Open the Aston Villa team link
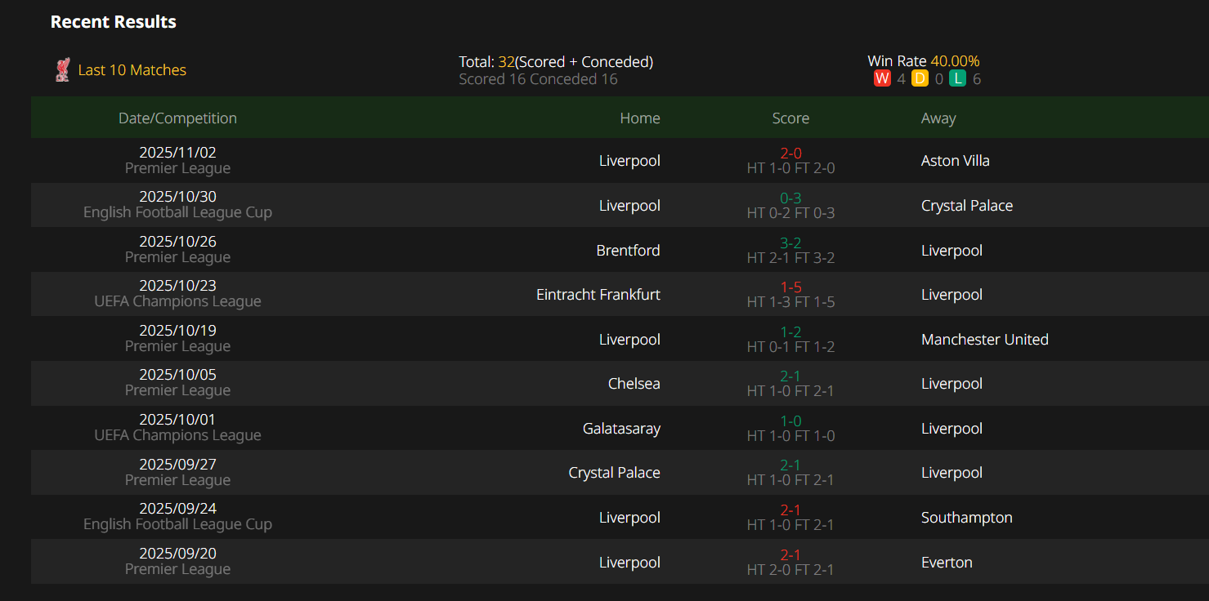1209x601 pixels. pyautogui.click(x=955, y=161)
